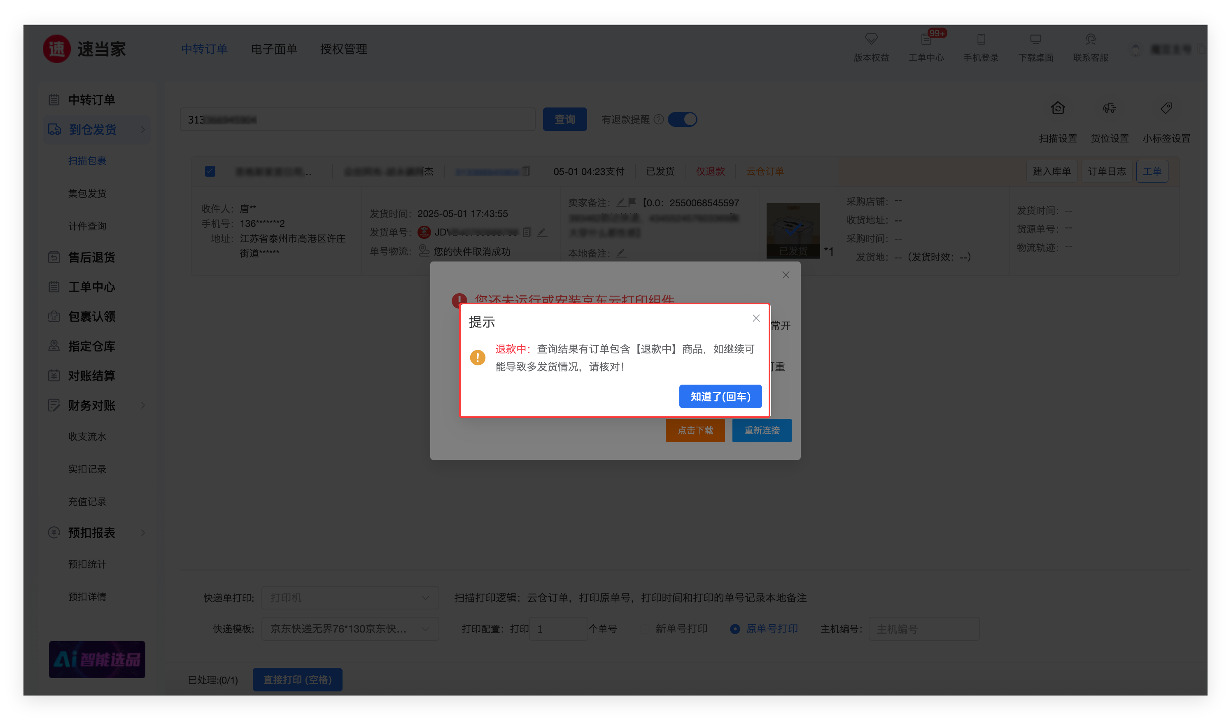Screen dimensions: 1231x719
Task: Open the 快递单打印 printer dropdown
Action: tap(350, 598)
